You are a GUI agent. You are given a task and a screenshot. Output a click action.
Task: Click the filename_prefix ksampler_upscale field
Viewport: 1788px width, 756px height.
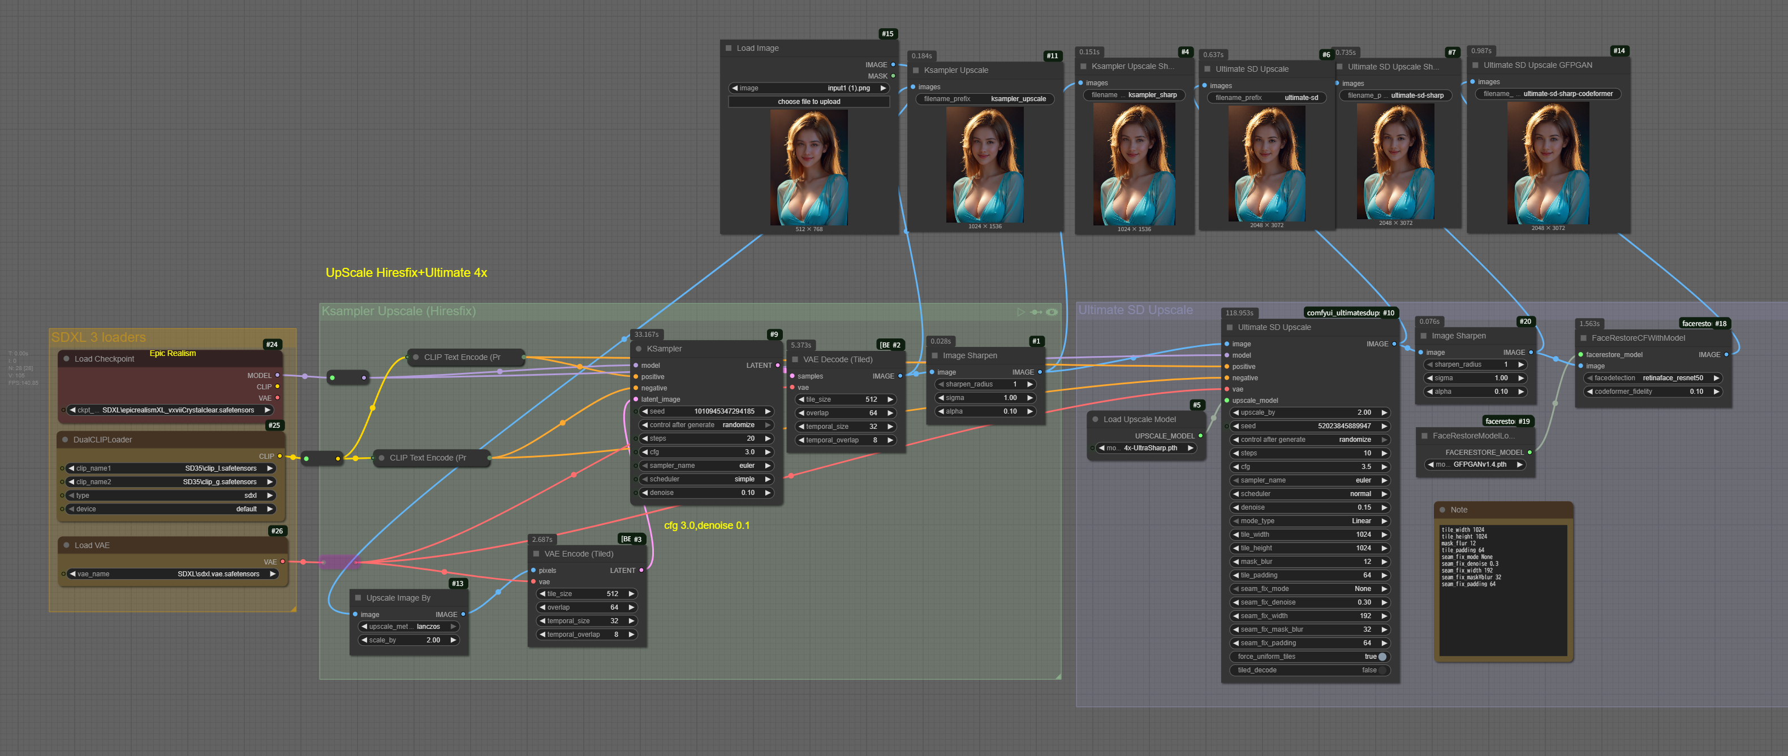coord(984,99)
